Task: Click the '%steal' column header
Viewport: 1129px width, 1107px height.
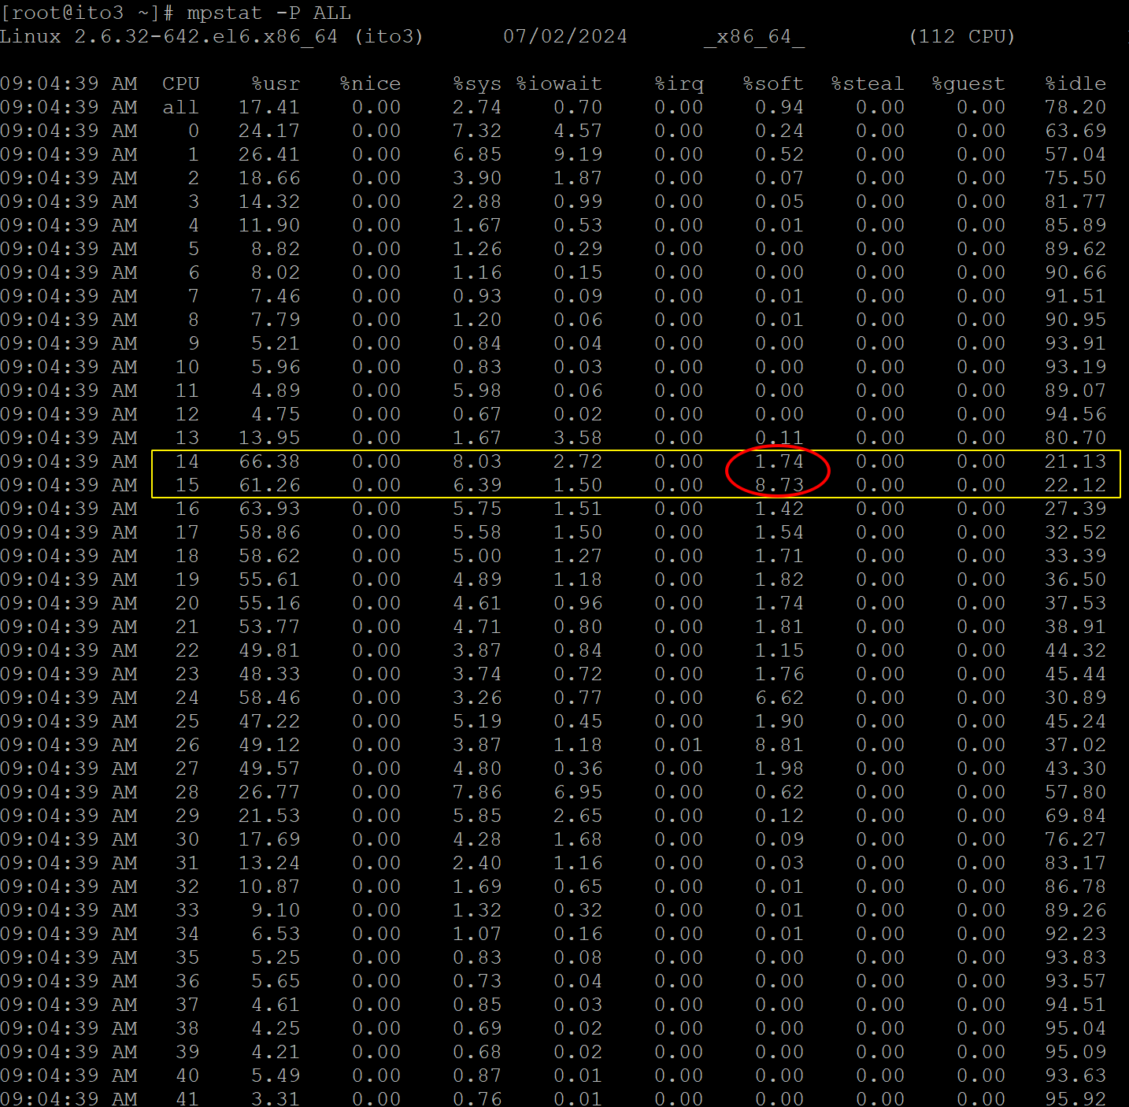Action: (868, 83)
